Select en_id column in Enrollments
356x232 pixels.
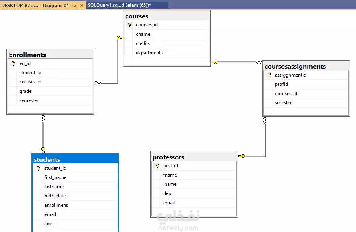pos(50,63)
